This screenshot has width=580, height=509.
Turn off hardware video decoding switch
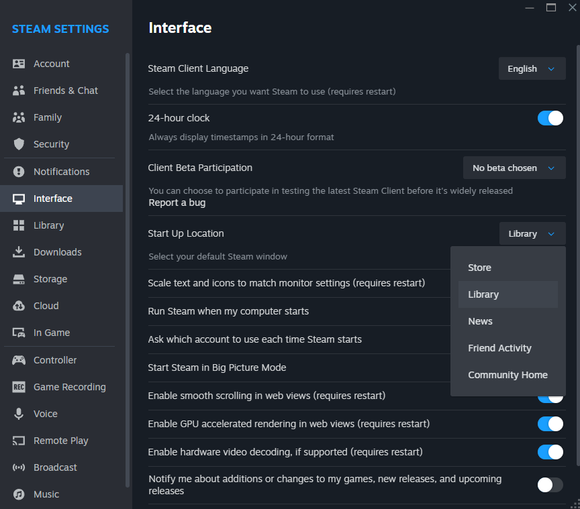point(550,452)
